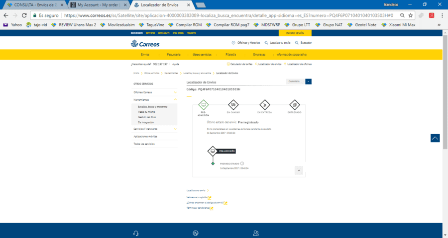This screenshot has width=448, height=238.
Task: Click the En entrega delivery icon
Action: [265, 105]
